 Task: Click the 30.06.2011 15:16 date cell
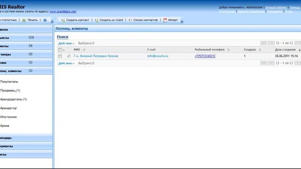[x=286, y=56]
